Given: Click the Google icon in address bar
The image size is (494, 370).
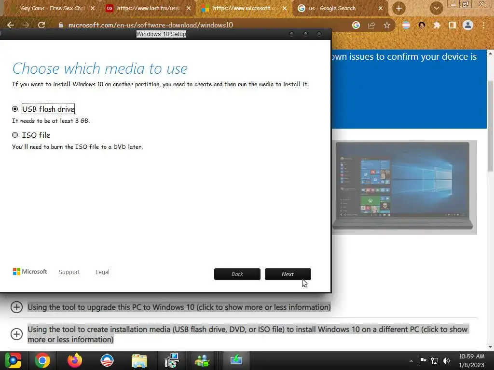Looking at the screenshot, I should click(356, 25).
